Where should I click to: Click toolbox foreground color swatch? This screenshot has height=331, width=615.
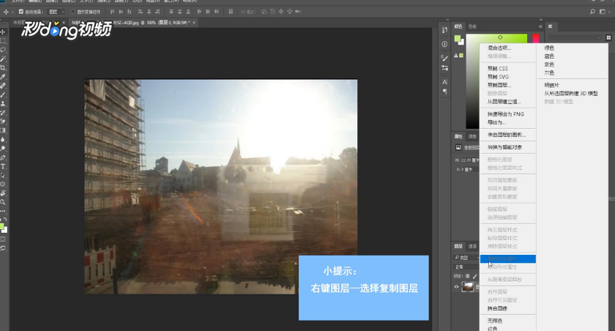coord(1,227)
